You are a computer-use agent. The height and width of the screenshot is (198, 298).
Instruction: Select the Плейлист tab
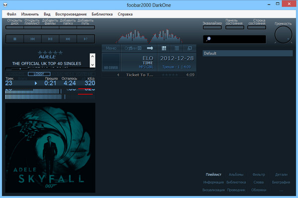coord(214,175)
